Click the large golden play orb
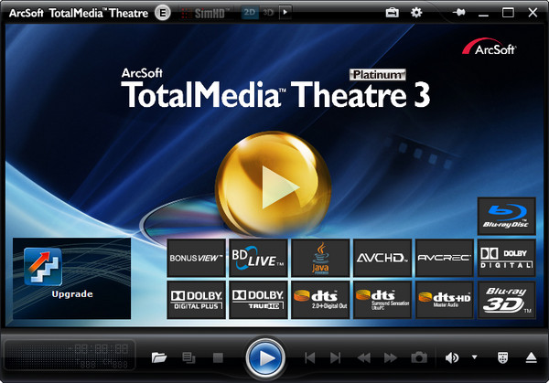The height and width of the screenshot is (383, 549). click(273, 184)
